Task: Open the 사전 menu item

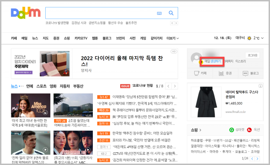Action: tap(132, 38)
